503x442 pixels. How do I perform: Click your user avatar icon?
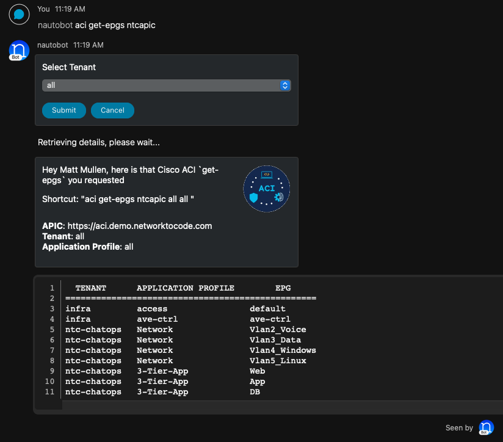point(19,14)
